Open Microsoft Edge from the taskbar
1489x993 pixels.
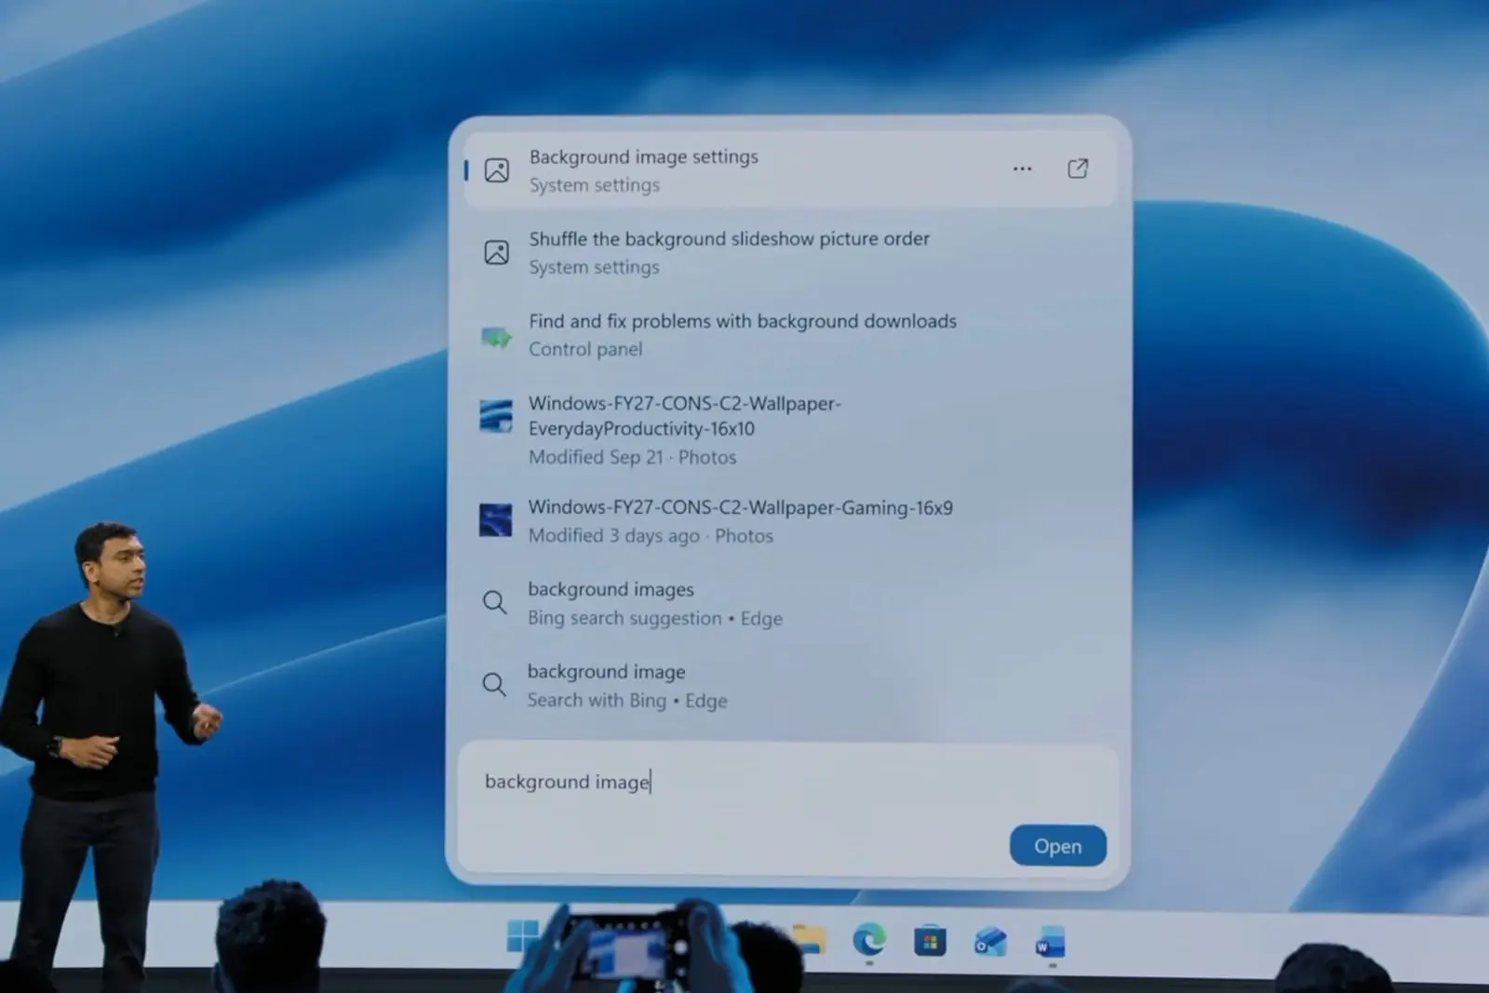point(869,941)
